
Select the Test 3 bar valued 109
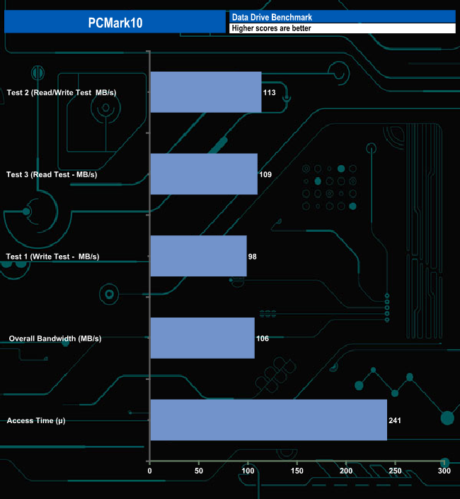(x=204, y=174)
